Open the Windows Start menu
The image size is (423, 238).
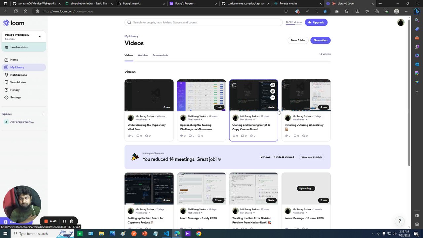[5, 234]
